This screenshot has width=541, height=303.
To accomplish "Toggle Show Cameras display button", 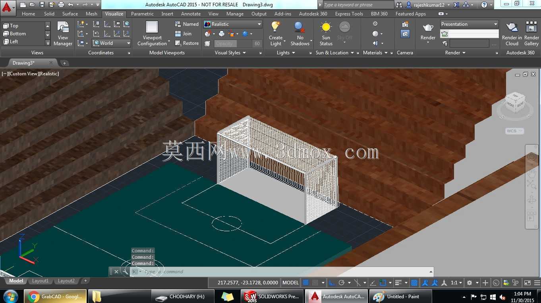I will (x=405, y=34).
